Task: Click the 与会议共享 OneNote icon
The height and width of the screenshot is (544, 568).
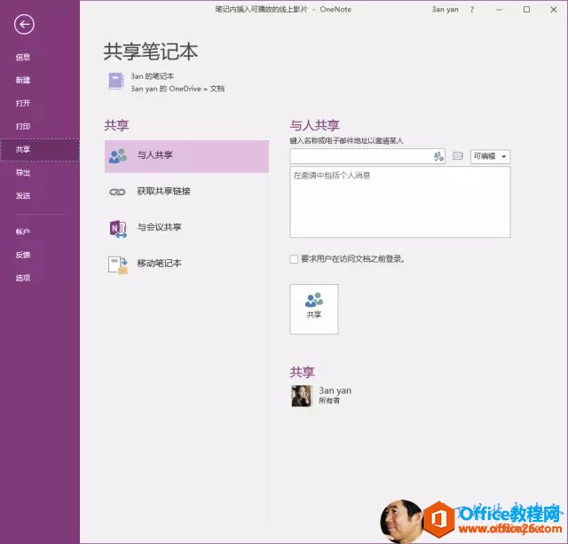Action: point(117,228)
